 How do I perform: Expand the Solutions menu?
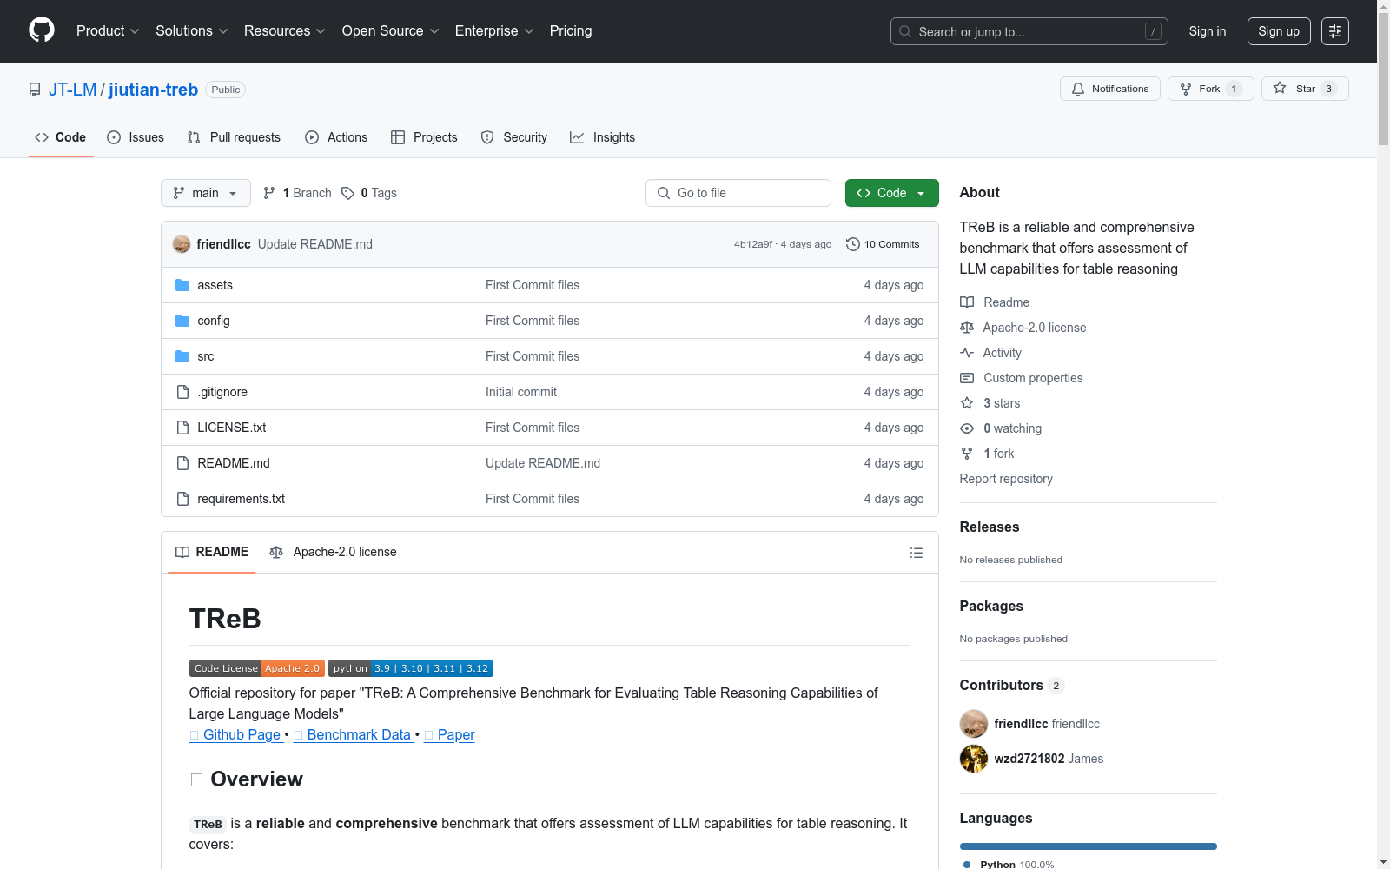(x=192, y=30)
